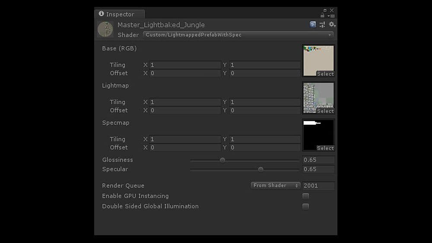Switch to the Inspector tab

pyautogui.click(x=120, y=14)
